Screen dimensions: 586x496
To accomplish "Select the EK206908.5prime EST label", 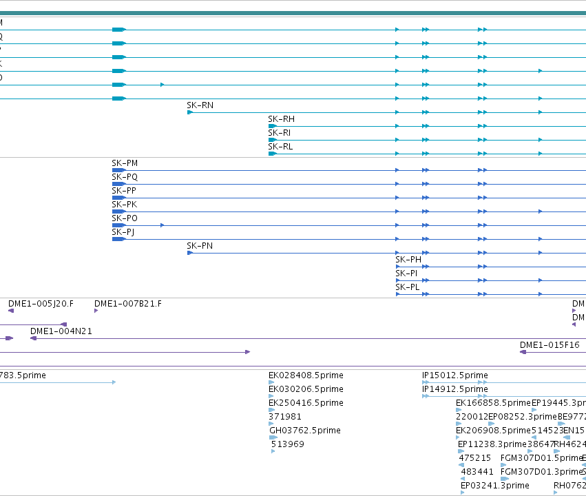I will coord(493,431).
